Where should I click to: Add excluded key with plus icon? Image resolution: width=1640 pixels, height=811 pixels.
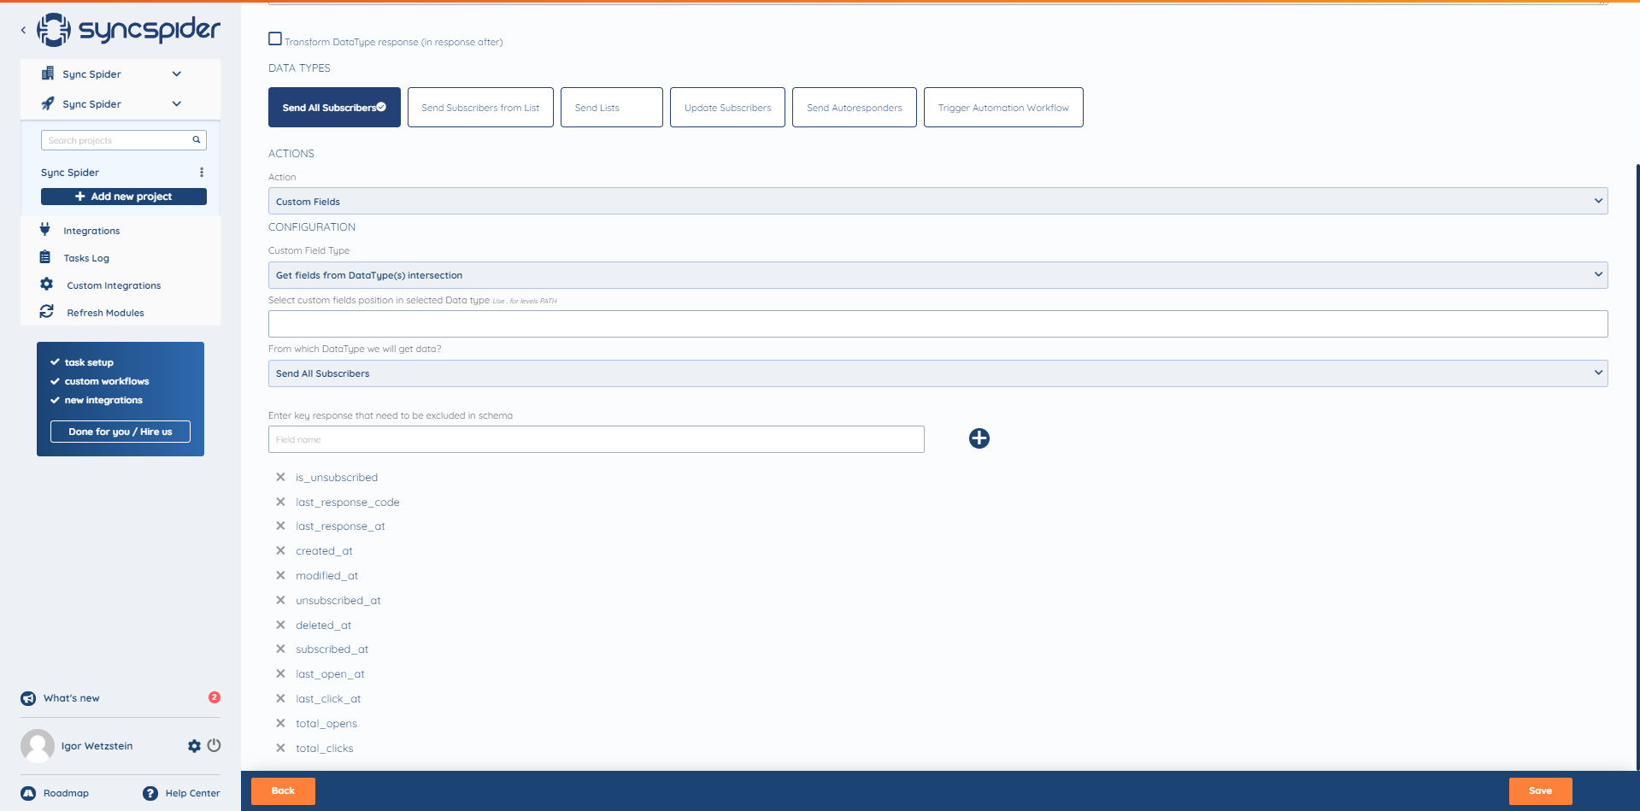click(x=979, y=438)
